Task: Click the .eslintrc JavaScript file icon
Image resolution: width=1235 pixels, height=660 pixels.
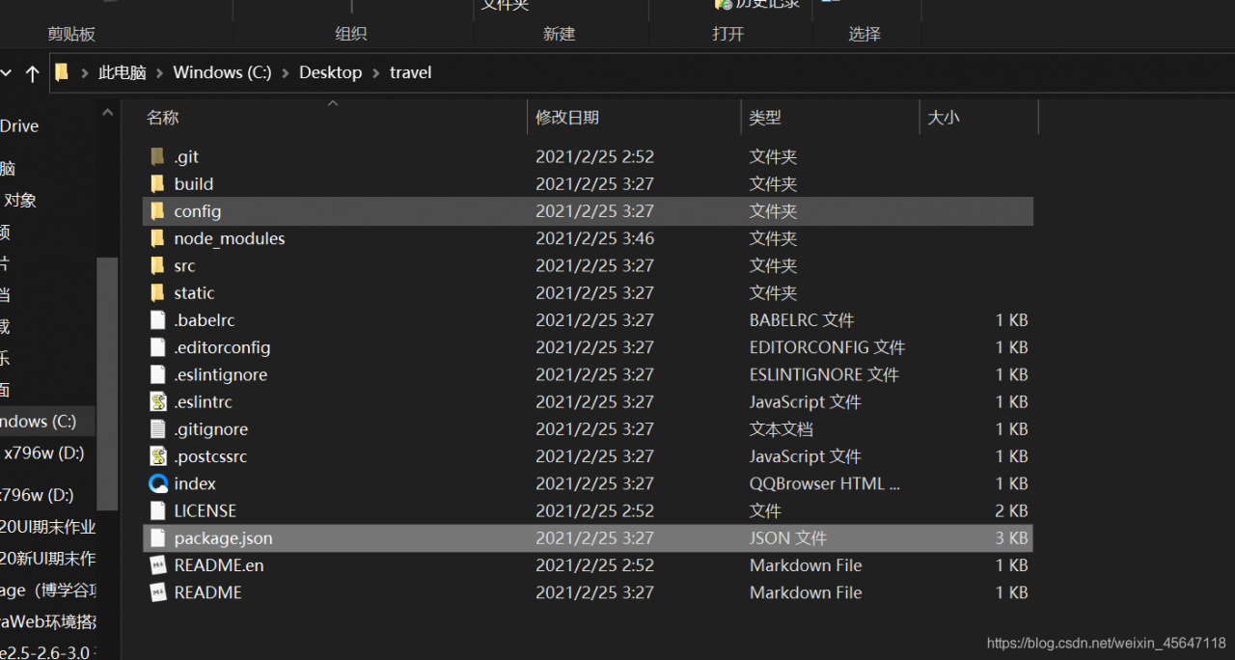Action: pos(158,401)
